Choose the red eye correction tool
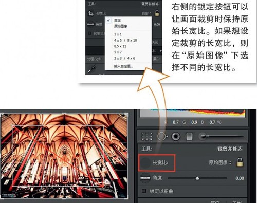Viewport: 257px width, 203px height. [176, 136]
